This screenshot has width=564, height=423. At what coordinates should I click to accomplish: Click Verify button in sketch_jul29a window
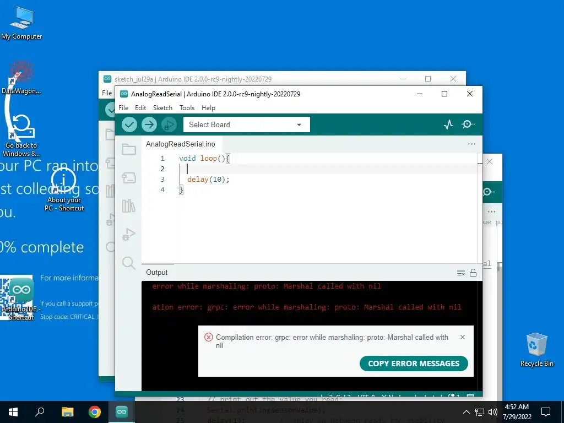pyautogui.click(x=110, y=110)
